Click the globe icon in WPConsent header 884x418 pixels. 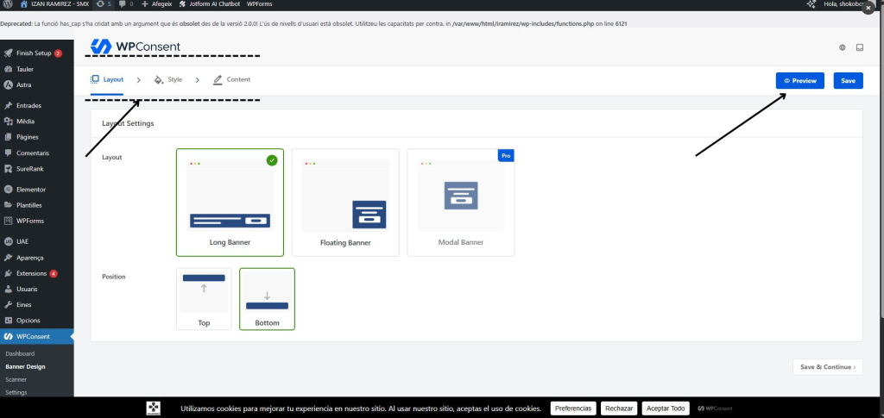coord(842,47)
